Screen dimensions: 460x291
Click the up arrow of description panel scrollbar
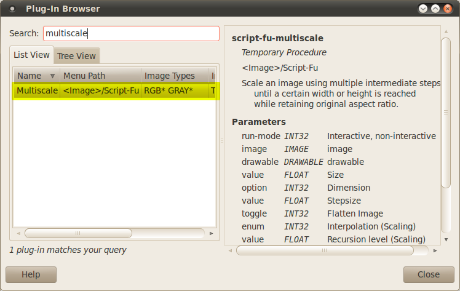tap(446, 31)
